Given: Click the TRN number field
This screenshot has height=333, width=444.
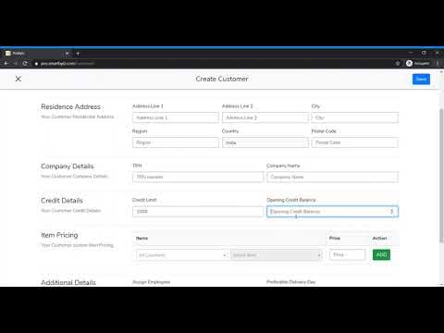Looking at the screenshot, I should coord(198,177).
